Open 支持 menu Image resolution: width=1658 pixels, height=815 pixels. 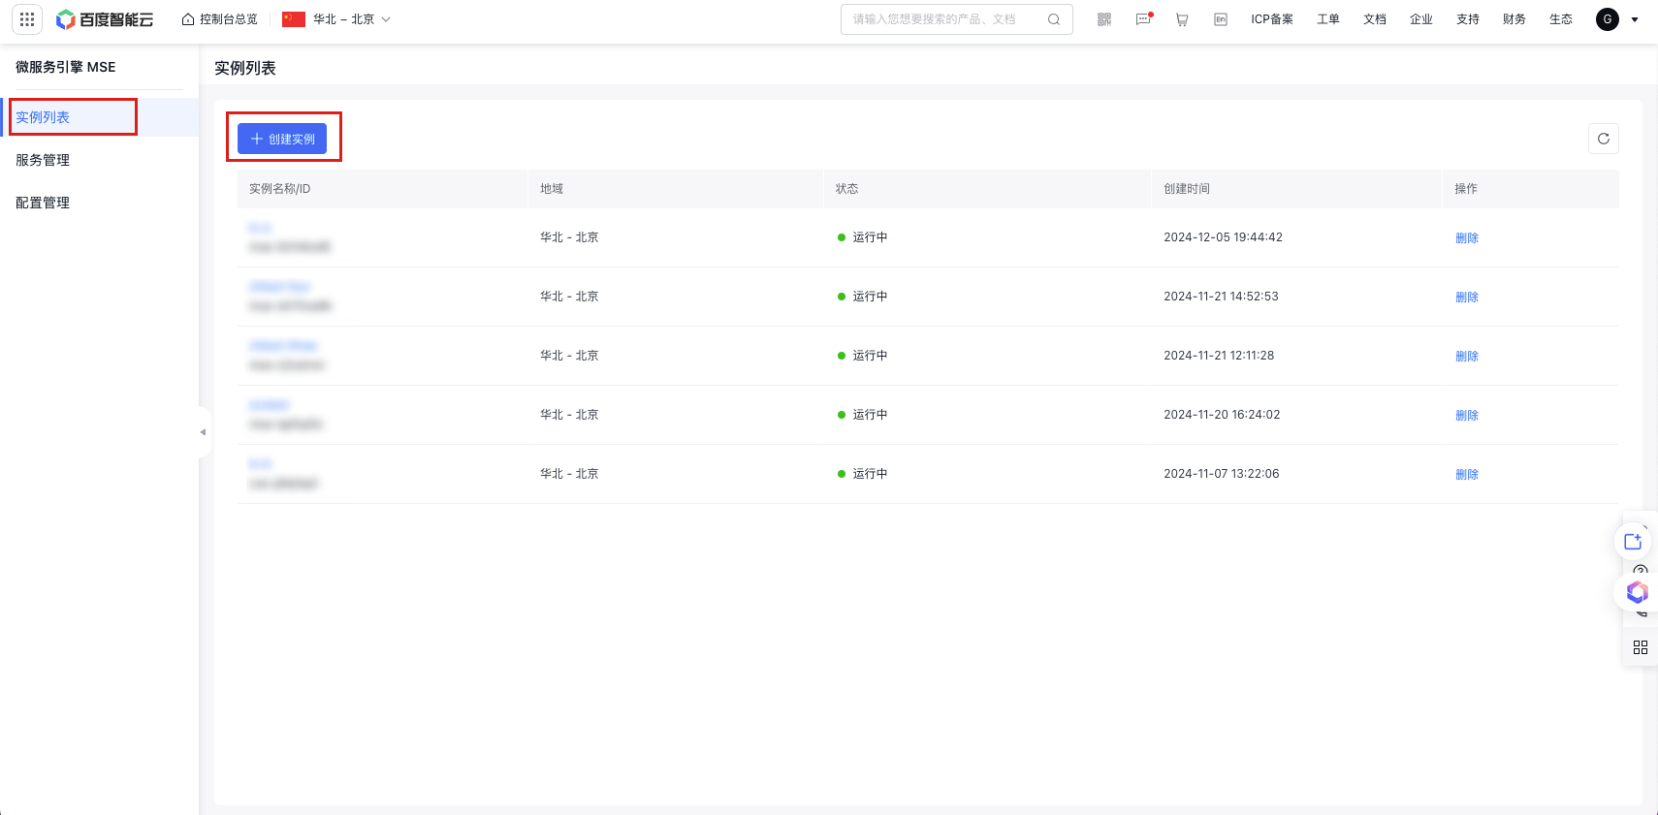(1468, 19)
